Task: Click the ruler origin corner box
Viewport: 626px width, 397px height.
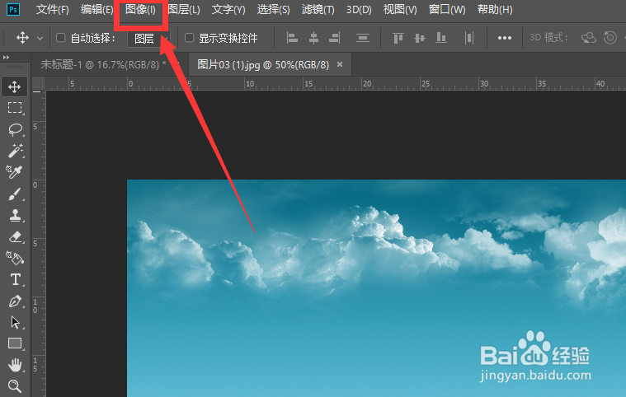Action: [39, 84]
